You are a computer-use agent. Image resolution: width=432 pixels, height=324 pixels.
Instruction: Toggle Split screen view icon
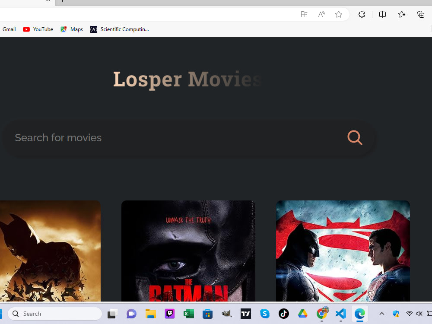coord(382,14)
